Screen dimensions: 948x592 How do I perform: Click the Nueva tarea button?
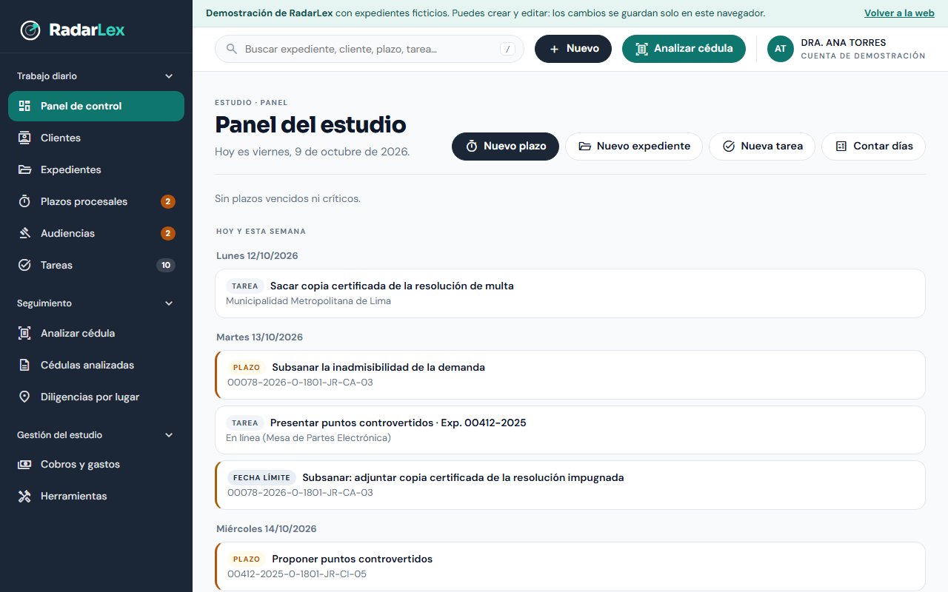pyautogui.click(x=761, y=146)
